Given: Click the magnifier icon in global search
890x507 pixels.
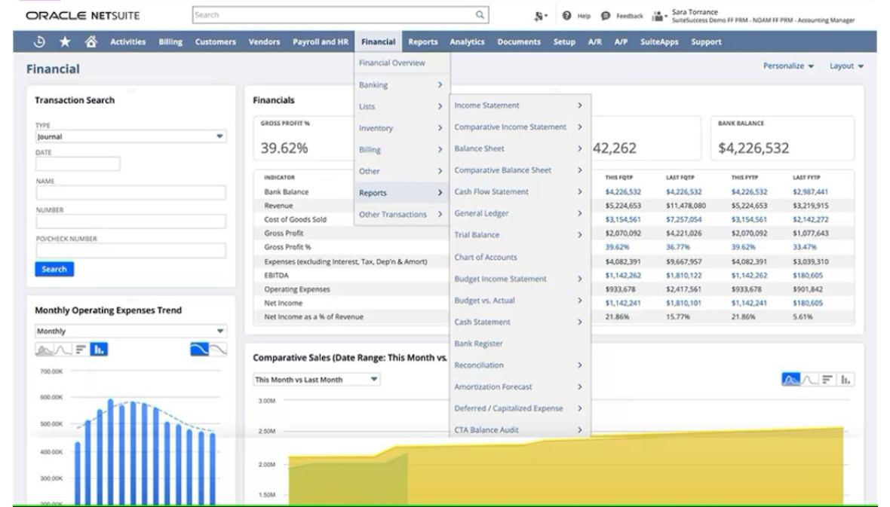Looking at the screenshot, I should [480, 15].
